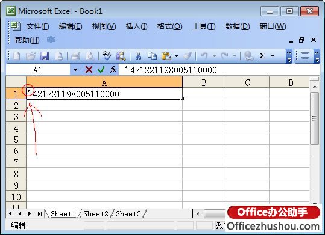Run the Spelling check icon
Viewport: 325px width, 235px height.
107,56
